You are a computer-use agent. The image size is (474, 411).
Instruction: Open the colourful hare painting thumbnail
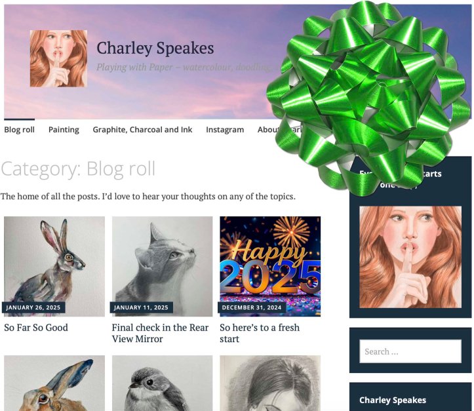click(x=54, y=383)
